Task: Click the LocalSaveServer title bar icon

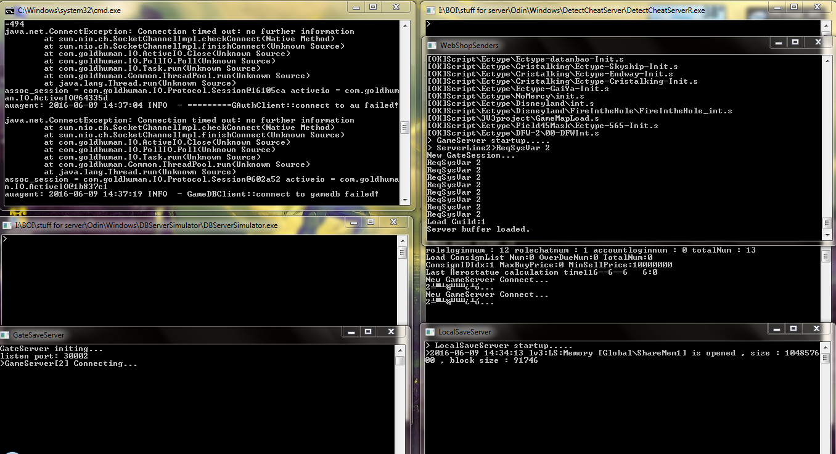Action: 429,332
